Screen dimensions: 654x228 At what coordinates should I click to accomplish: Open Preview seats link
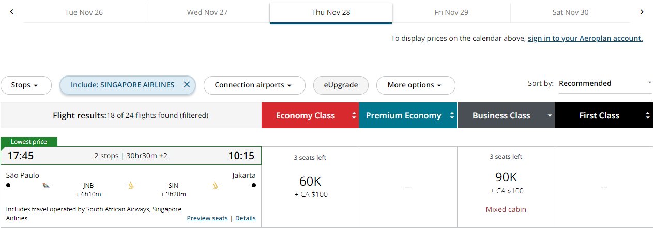coord(207,218)
